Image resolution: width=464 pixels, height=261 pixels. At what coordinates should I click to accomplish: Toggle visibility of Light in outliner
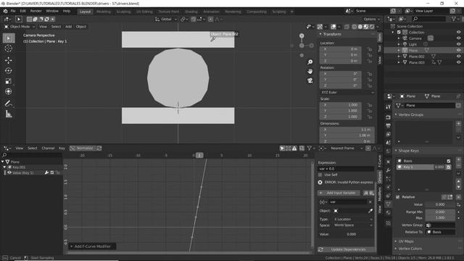coord(458,44)
